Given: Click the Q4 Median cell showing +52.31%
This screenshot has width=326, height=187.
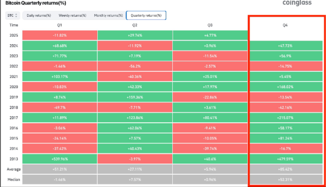Looking at the screenshot, I should (x=285, y=179).
